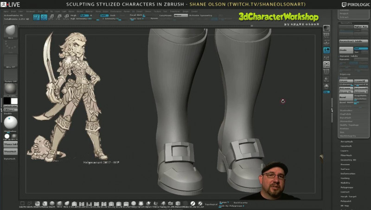The height and width of the screenshot is (210, 371).
Task: Toggle the Rgb channel button
Action: point(84,15)
